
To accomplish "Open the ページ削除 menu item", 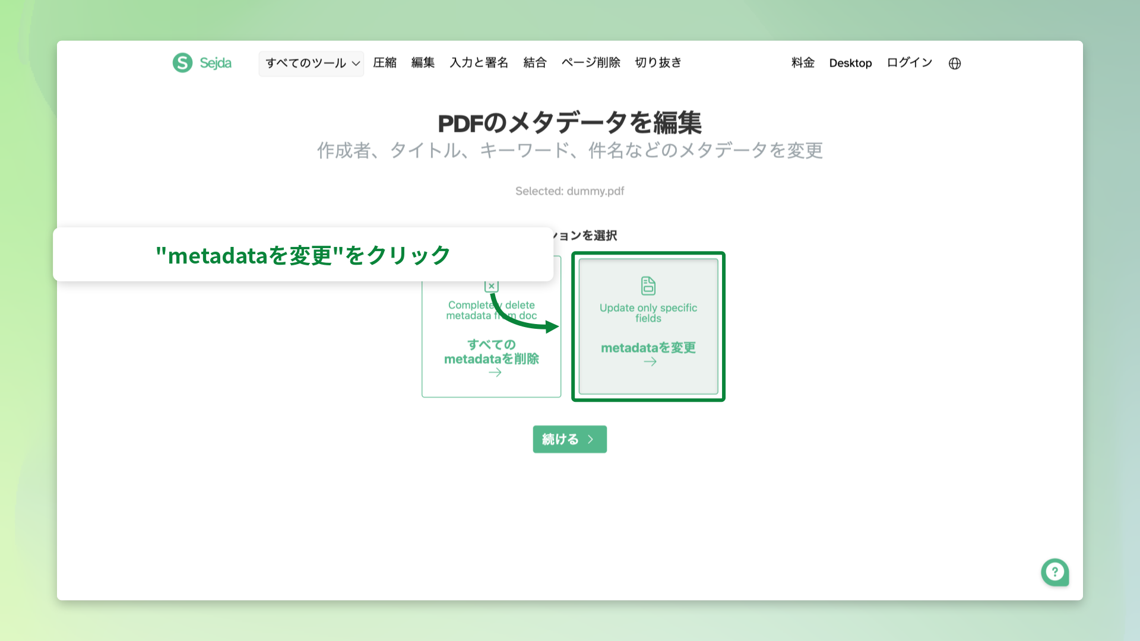I will [590, 63].
